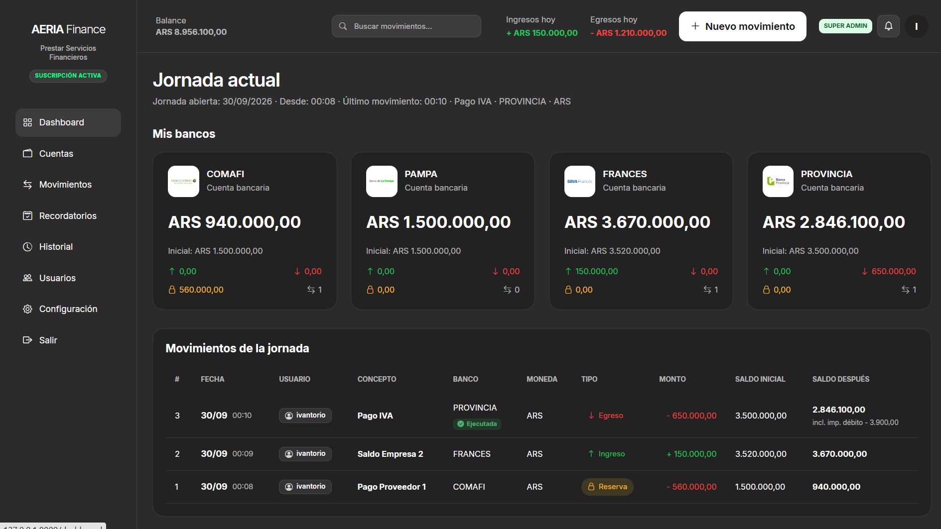The width and height of the screenshot is (941, 529).
Task: Click the Saldo Empresa 2 concept cell
Action: 390,454
